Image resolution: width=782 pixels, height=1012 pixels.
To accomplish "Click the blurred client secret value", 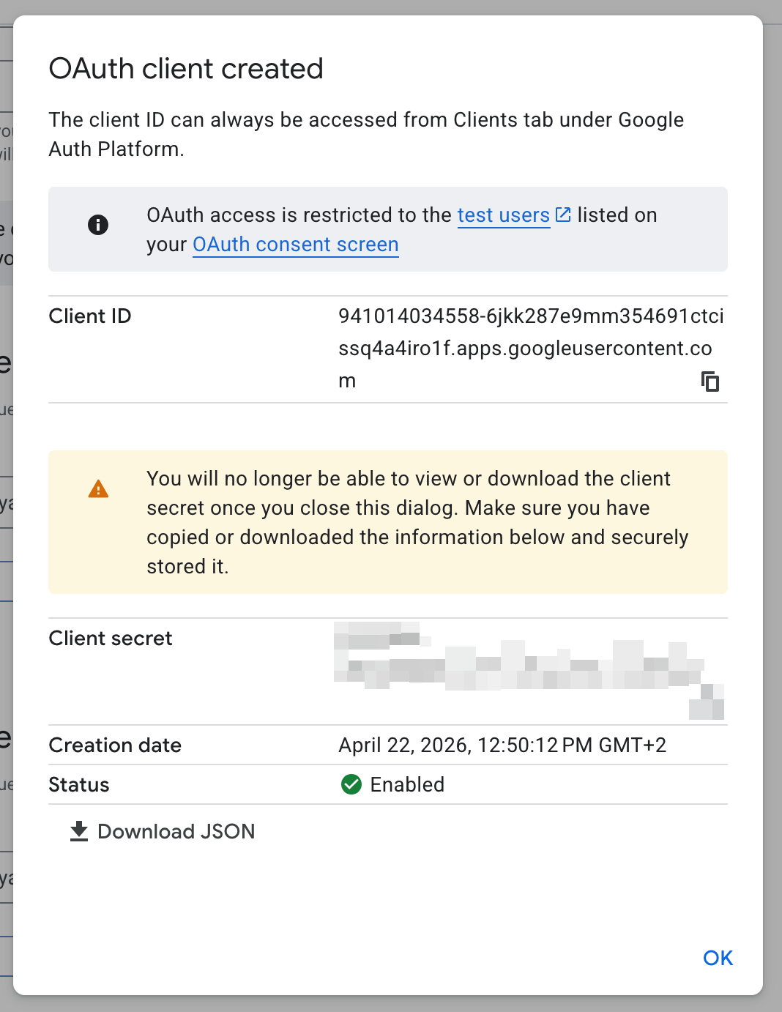I will tap(513, 666).
